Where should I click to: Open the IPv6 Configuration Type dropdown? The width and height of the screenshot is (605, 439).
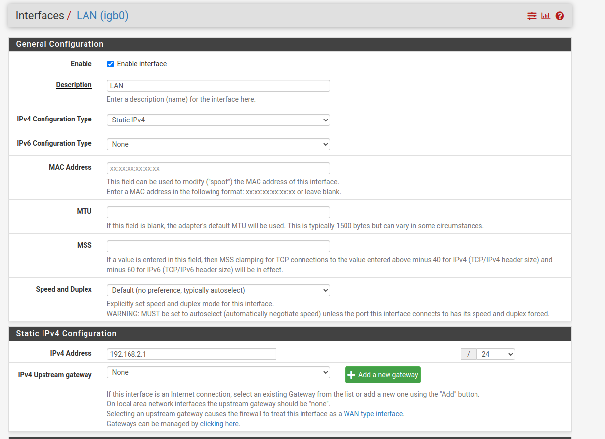218,144
